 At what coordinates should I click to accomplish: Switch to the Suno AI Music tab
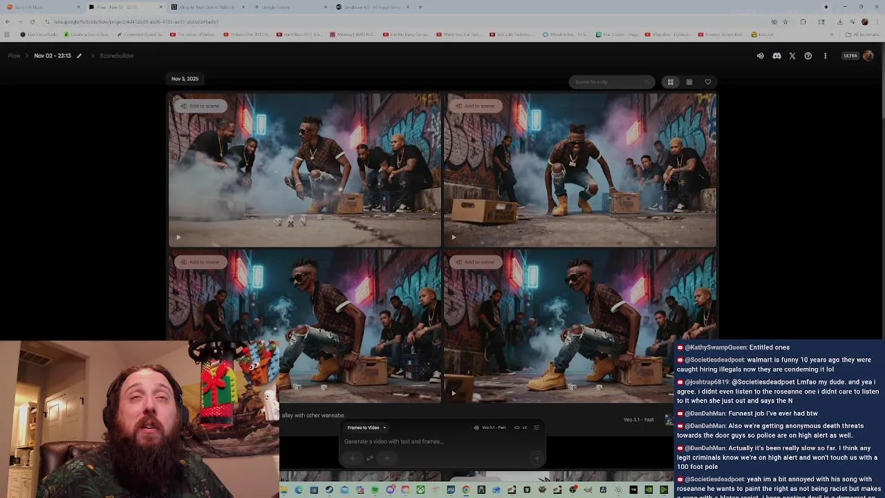pos(41,7)
